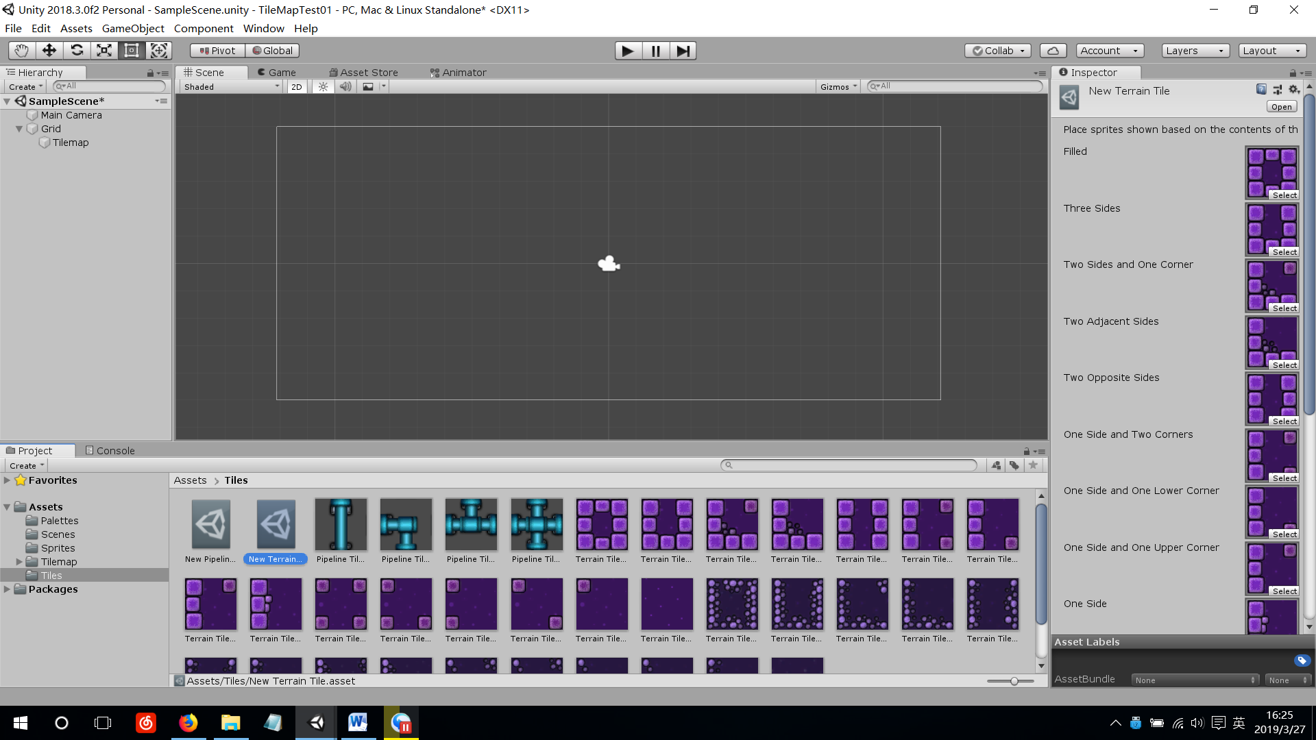Image resolution: width=1316 pixels, height=740 pixels.
Task: Select the Hand tool in toolbar
Action: pos(22,51)
